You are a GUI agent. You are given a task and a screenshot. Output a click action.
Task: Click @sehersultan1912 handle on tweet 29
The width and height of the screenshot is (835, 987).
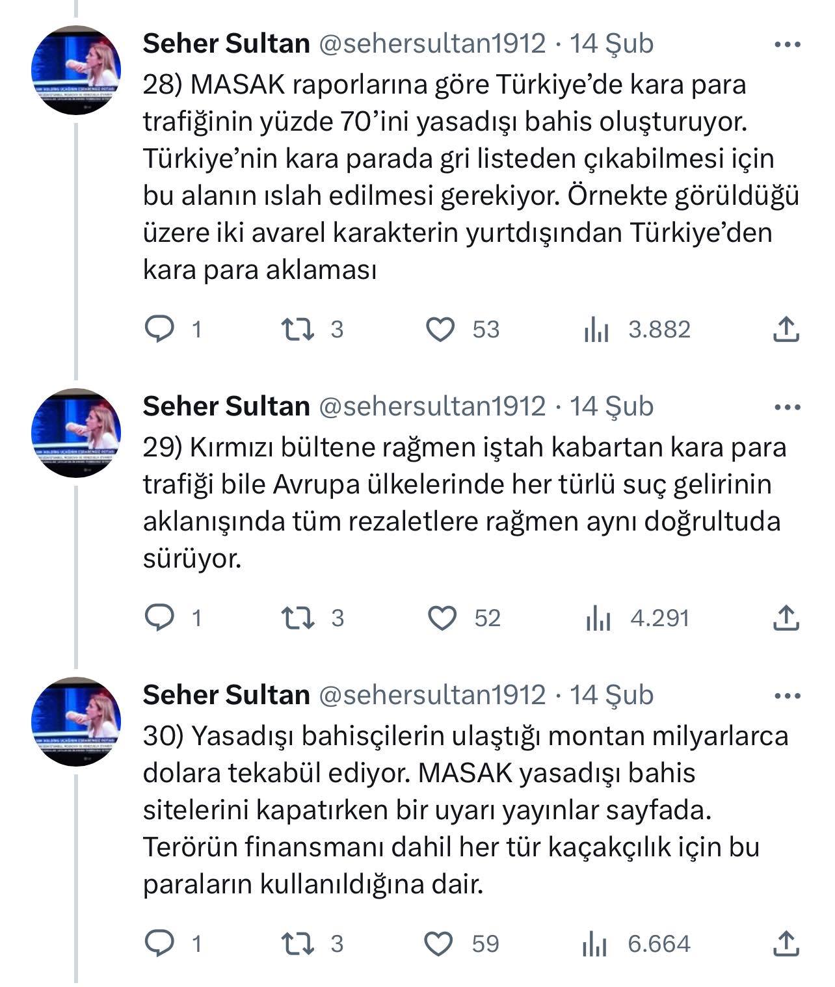pyautogui.click(x=431, y=406)
